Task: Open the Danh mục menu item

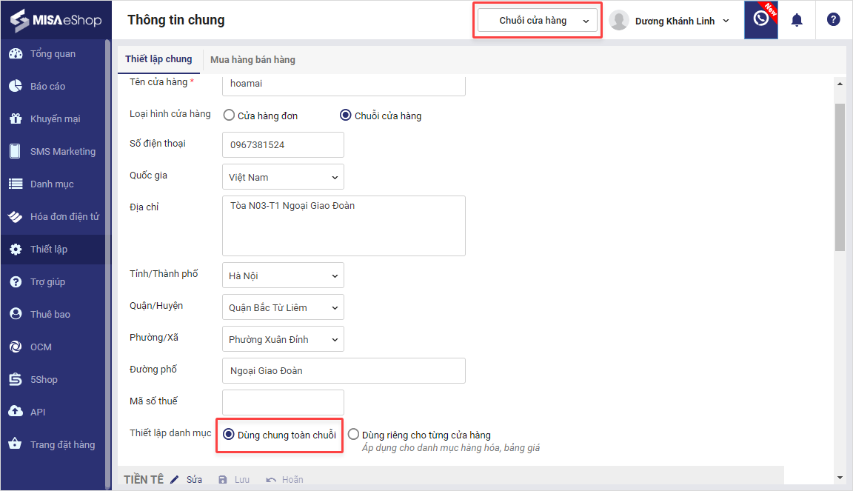Action: (52, 184)
